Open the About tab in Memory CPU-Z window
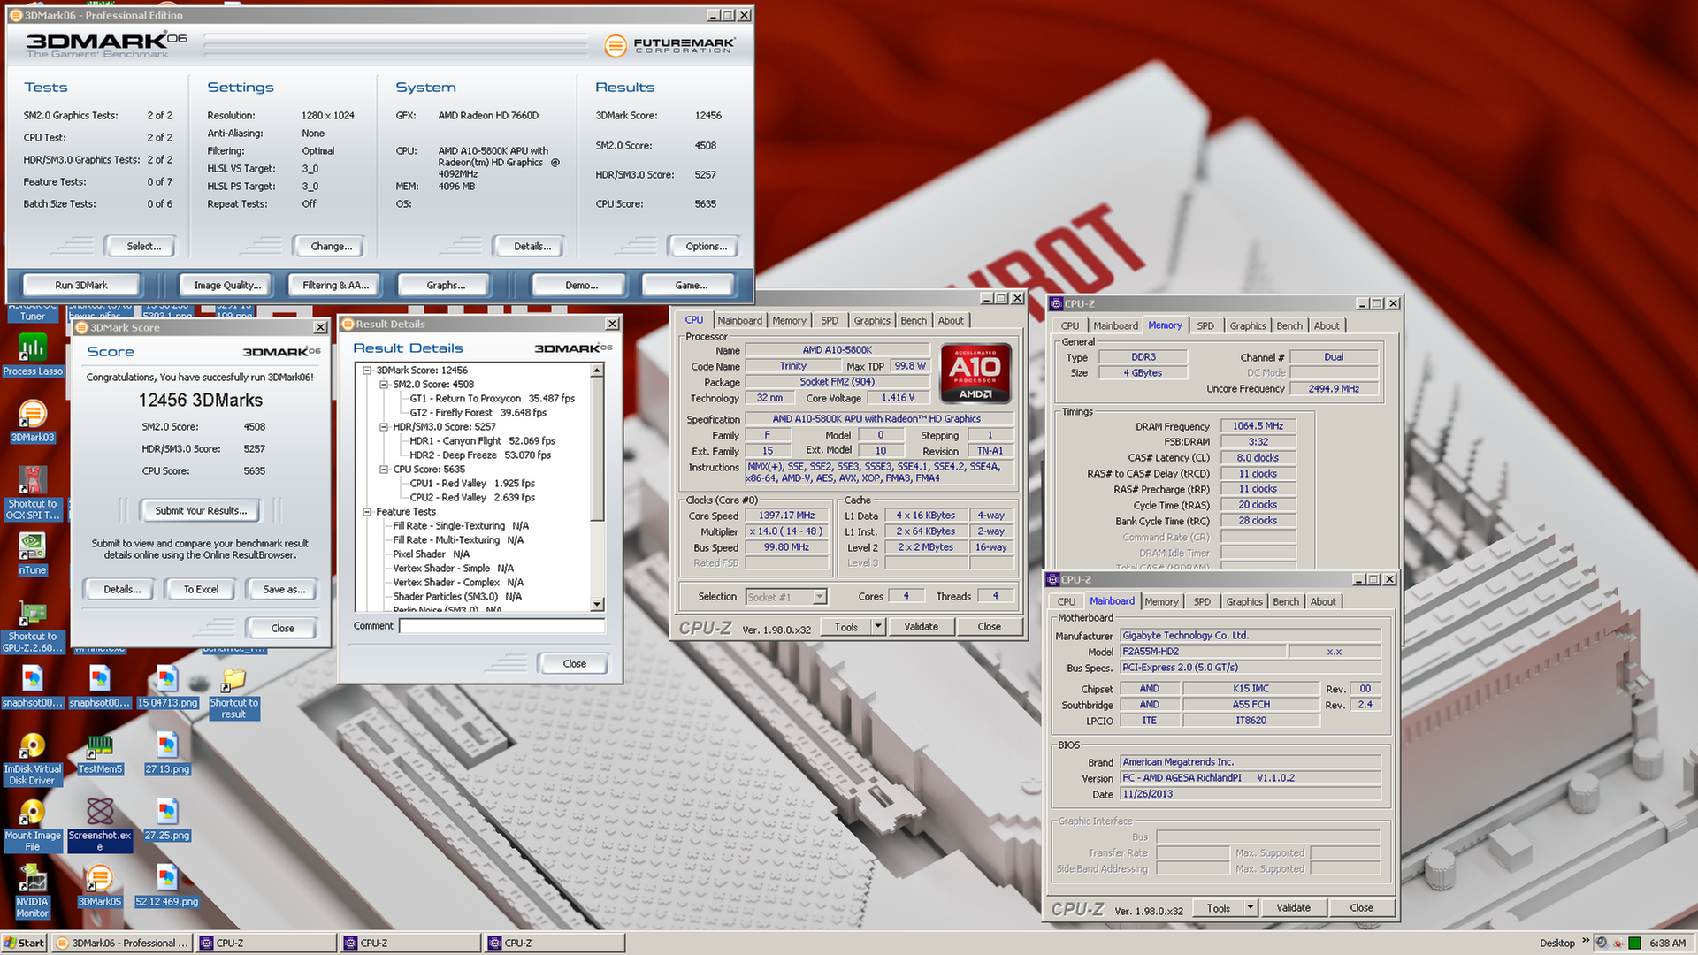The image size is (1698, 955). pyautogui.click(x=1327, y=326)
